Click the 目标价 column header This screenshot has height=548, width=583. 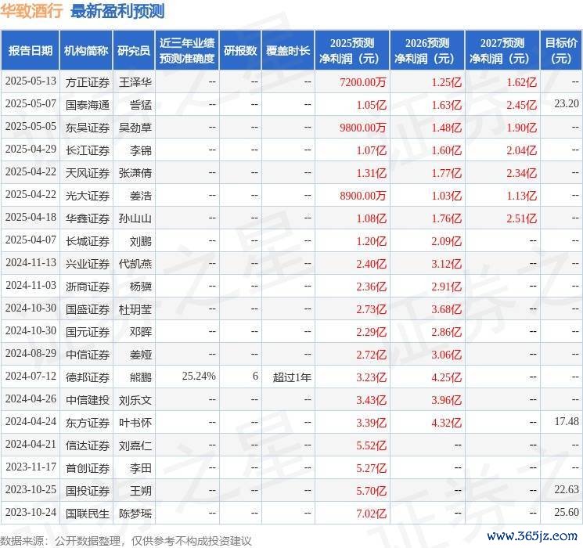click(x=561, y=51)
